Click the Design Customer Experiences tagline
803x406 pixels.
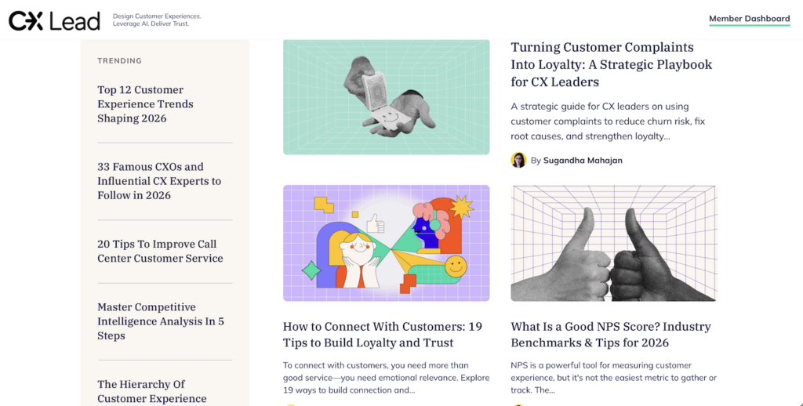[157, 20]
